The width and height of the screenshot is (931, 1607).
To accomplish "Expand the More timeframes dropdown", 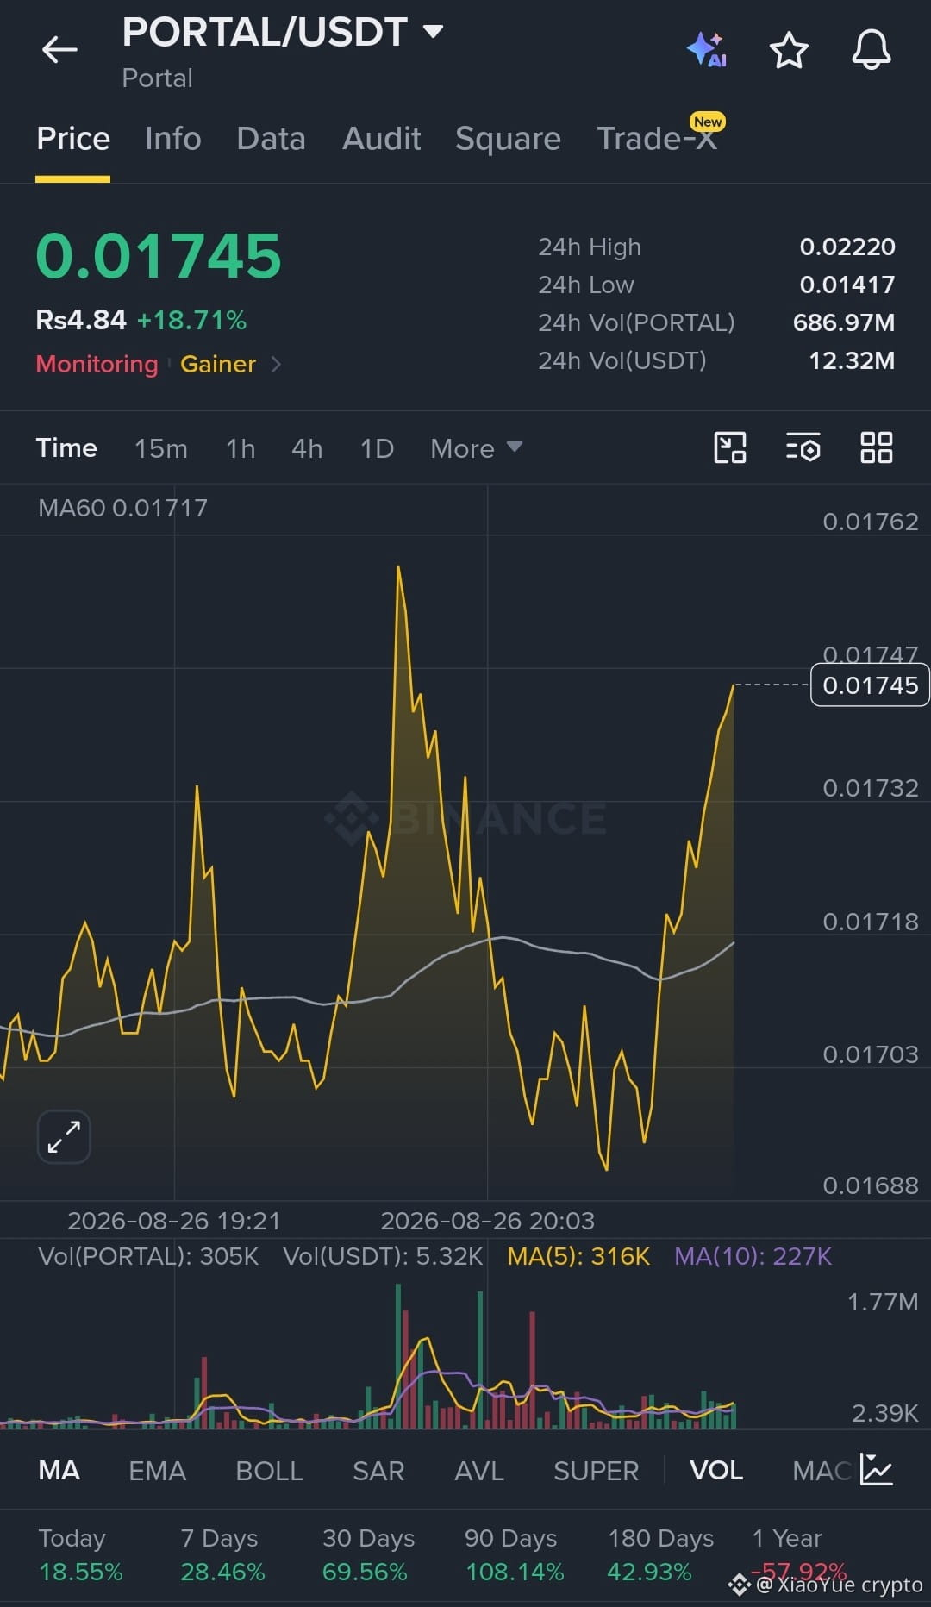I will point(476,448).
